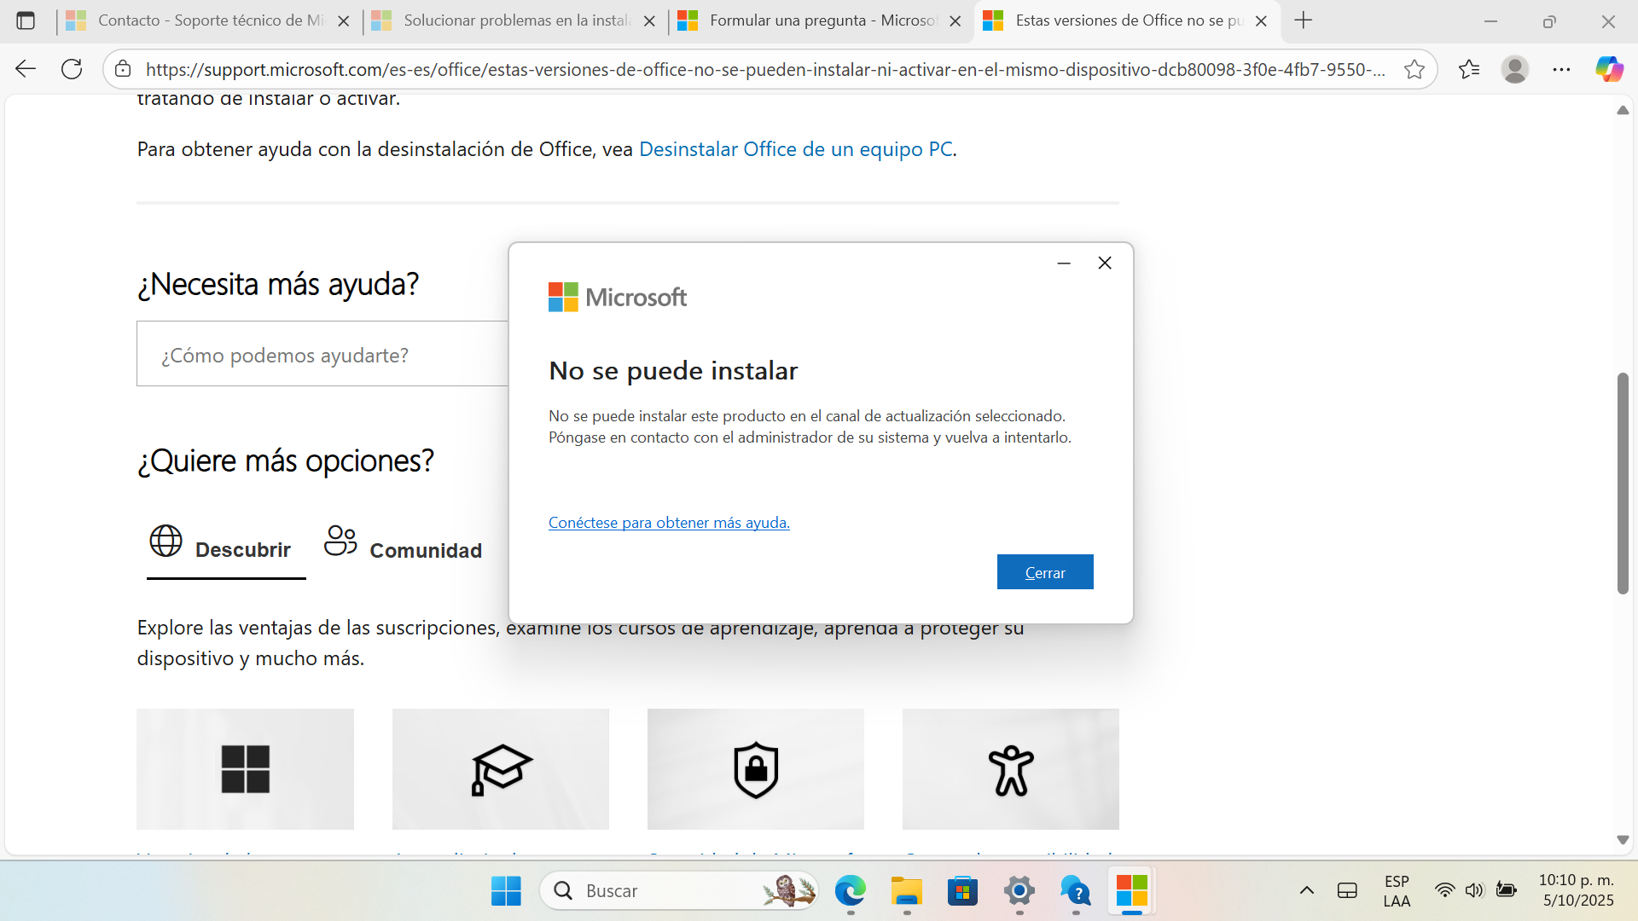
Task: Open a new browser tab
Action: 1303,20
